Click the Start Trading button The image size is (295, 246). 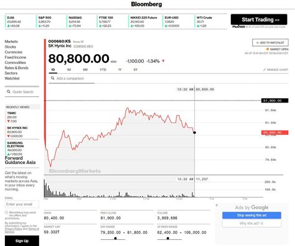tap(259, 19)
